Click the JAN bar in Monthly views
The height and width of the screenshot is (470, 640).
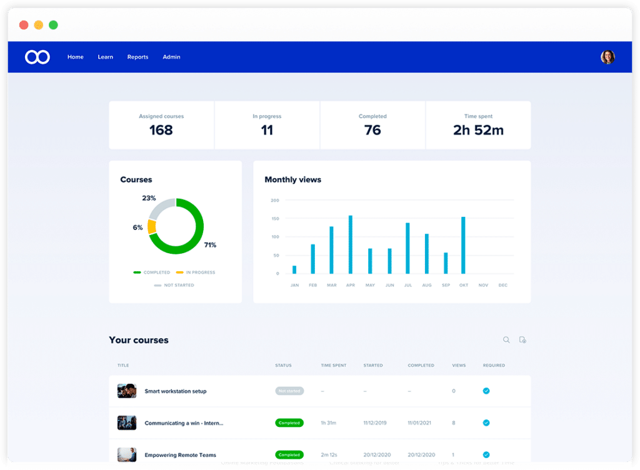pyautogui.click(x=294, y=269)
